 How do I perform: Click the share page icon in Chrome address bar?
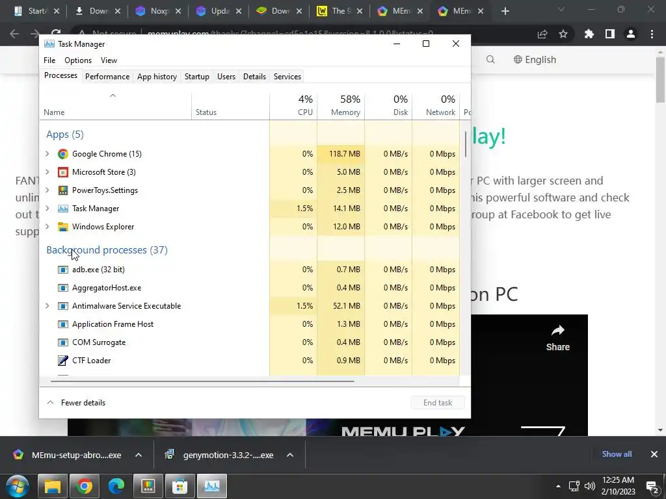542,34
